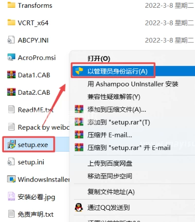Select the 安装必看.jpg image icon
Screen dimensions: 195x222
coord(11,196)
